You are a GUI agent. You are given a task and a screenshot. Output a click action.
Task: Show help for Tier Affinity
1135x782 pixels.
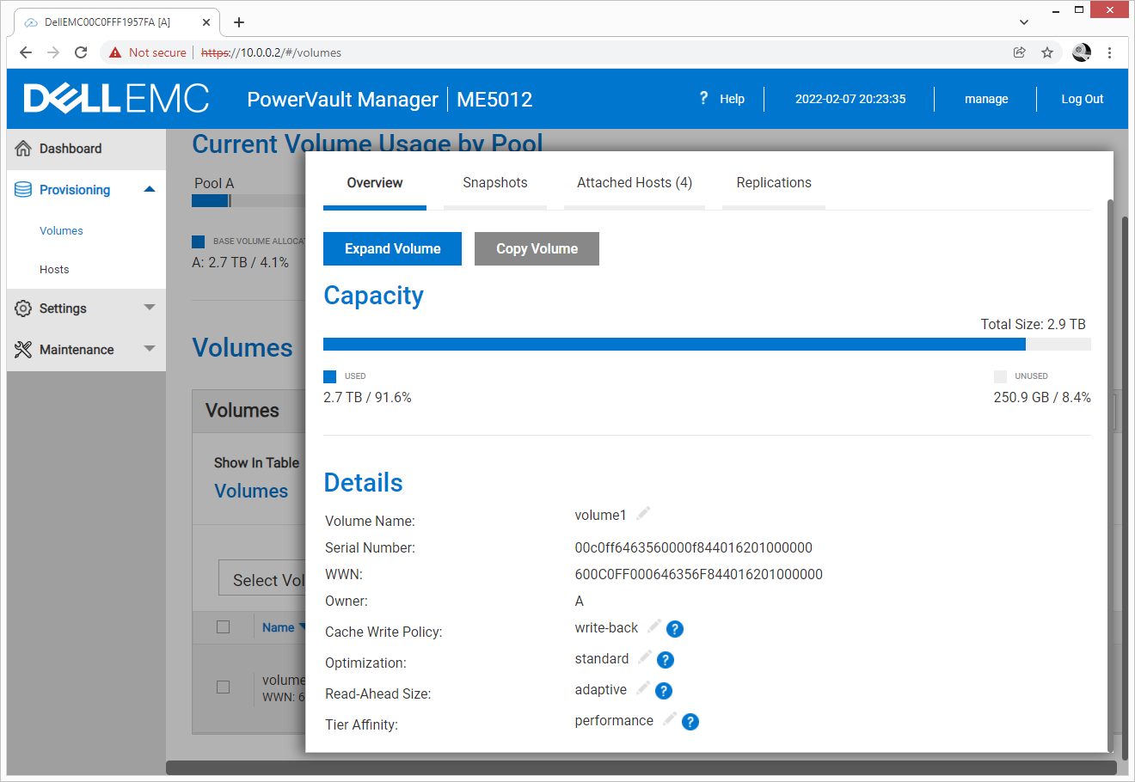click(x=690, y=722)
